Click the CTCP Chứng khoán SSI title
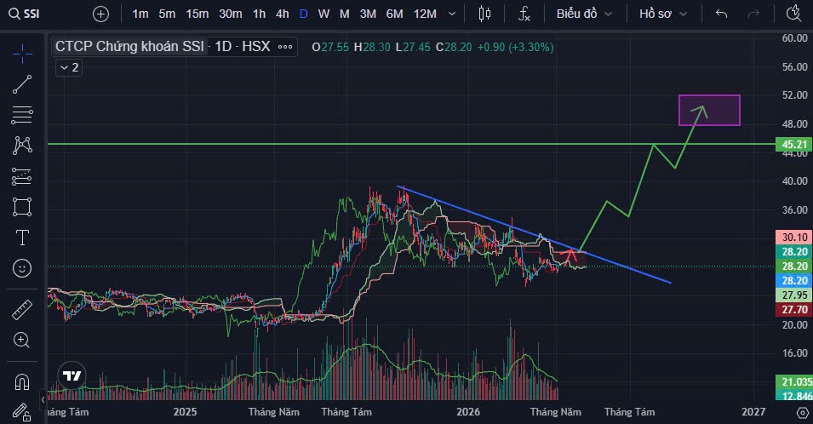Viewport: 813px width, 424px height. coord(129,47)
